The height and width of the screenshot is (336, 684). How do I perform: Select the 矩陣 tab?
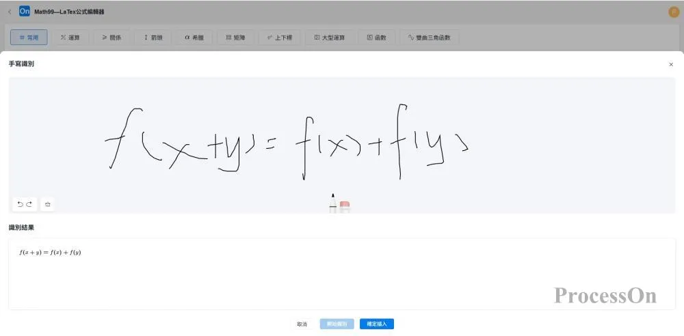(235, 38)
